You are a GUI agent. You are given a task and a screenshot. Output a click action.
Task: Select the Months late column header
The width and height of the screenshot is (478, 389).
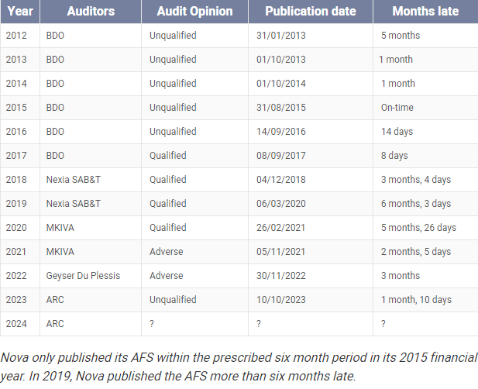pyautogui.click(x=425, y=12)
